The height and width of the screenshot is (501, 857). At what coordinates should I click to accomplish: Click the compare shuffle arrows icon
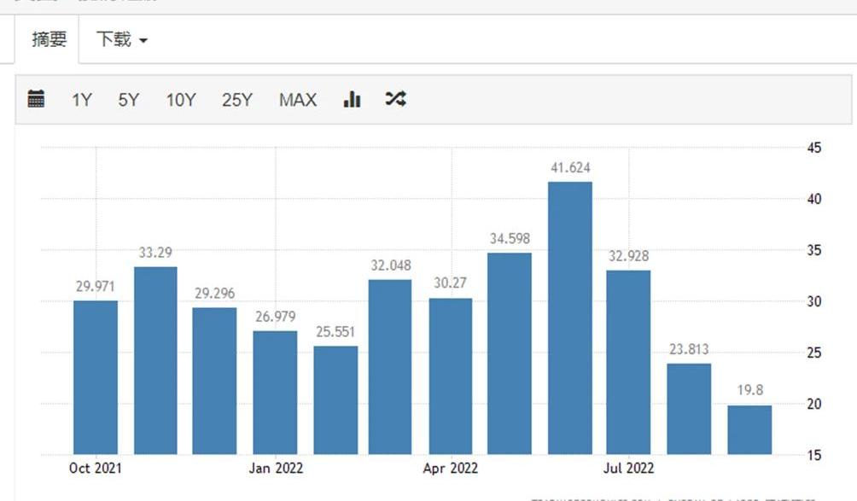(395, 99)
